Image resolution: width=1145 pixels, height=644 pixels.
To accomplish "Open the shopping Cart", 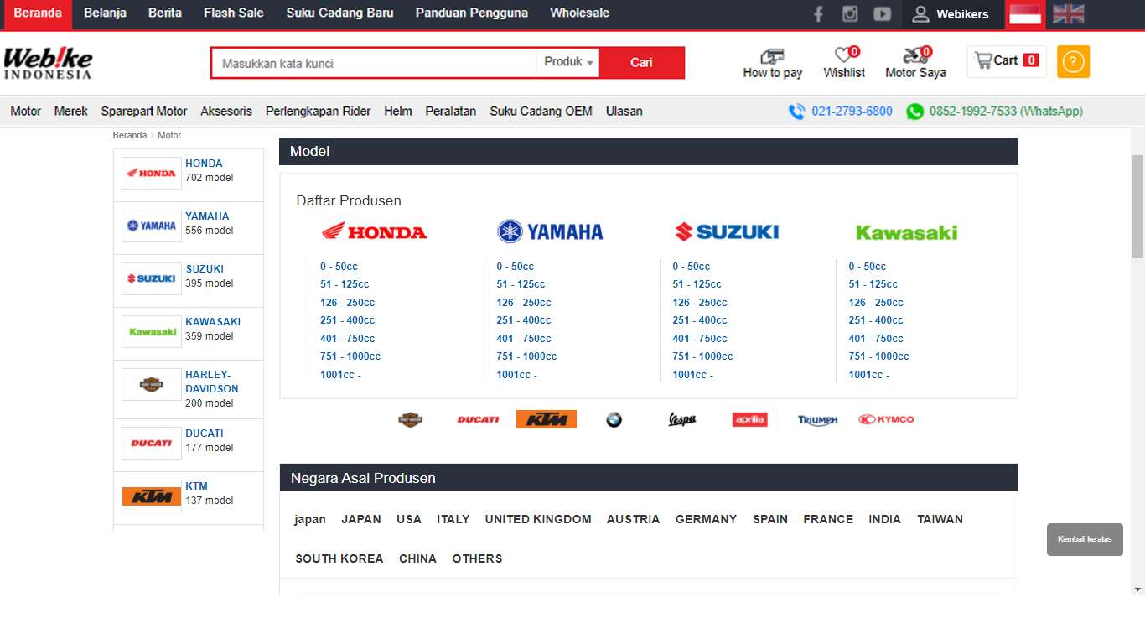I will coord(1007,61).
